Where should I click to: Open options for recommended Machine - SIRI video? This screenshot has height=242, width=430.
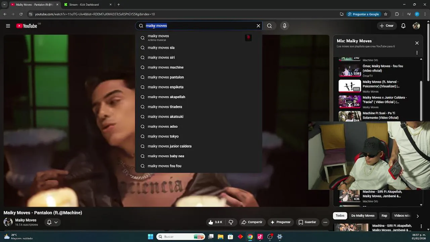click(421, 226)
